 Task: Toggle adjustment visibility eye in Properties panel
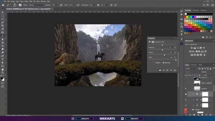[x=171, y=70]
